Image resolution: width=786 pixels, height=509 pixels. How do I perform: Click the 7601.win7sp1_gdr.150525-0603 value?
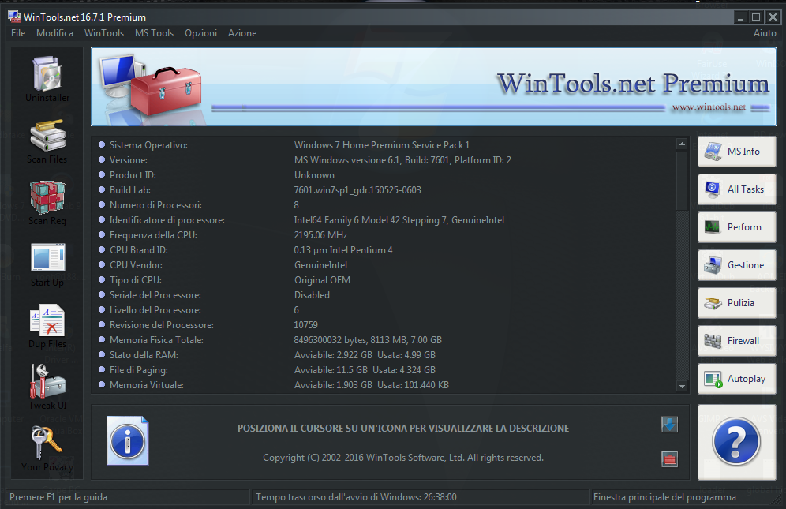[357, 190]
